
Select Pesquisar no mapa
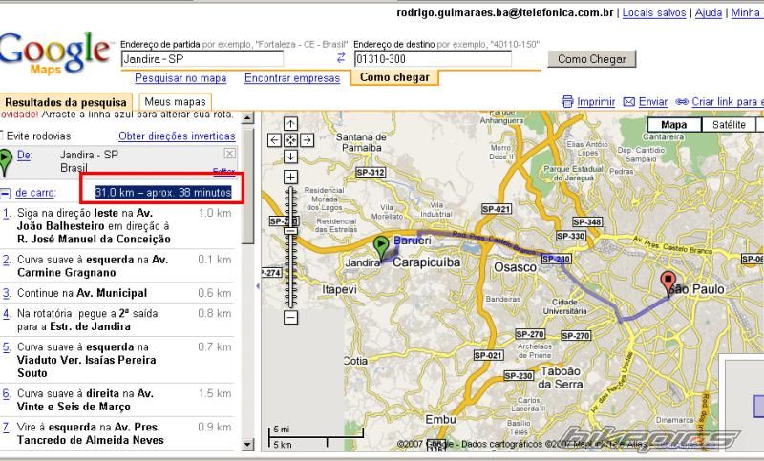(x=180, y=78)
